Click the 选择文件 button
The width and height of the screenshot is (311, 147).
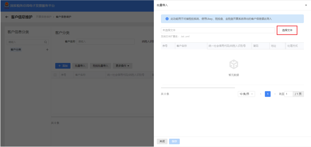(287, 30)
